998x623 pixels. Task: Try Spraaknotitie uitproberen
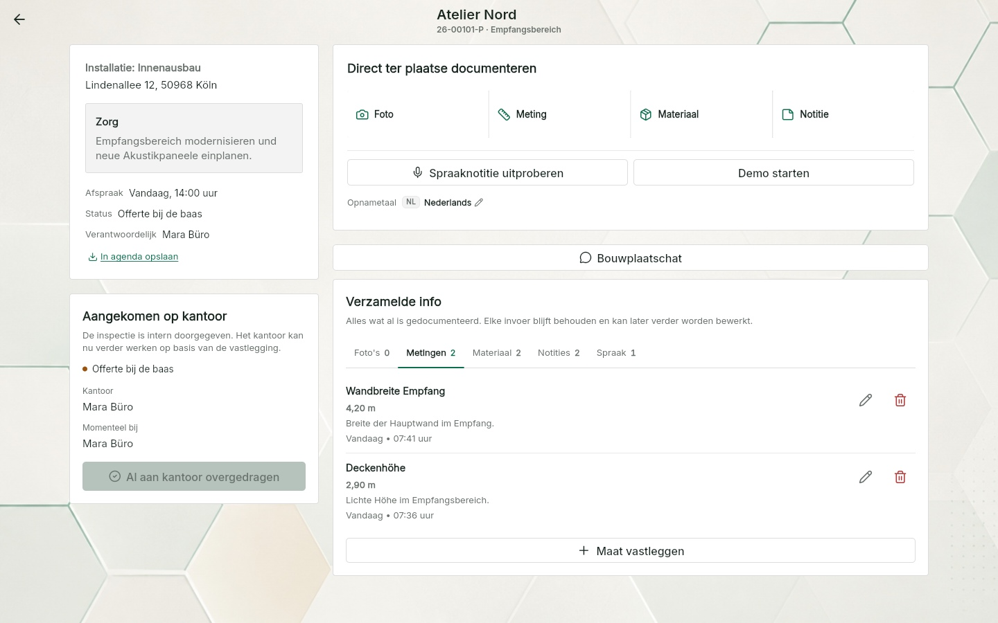coord(487,172)
